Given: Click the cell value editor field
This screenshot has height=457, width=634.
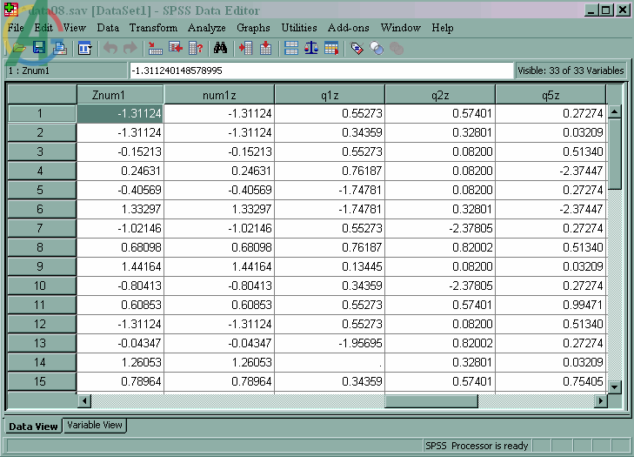Looking at the screenshot, I should pos(321,71).
